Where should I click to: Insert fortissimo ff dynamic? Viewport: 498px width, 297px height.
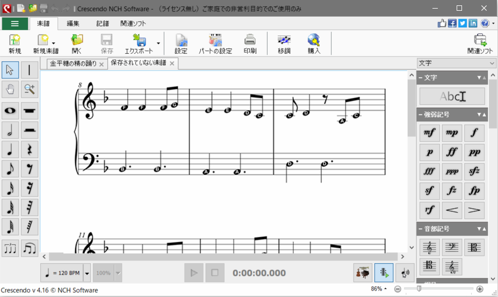tap(452, 152)
